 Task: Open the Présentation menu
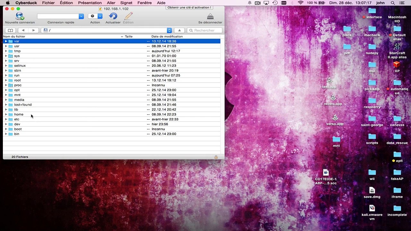pyautogui.click(x=90, y=3)
